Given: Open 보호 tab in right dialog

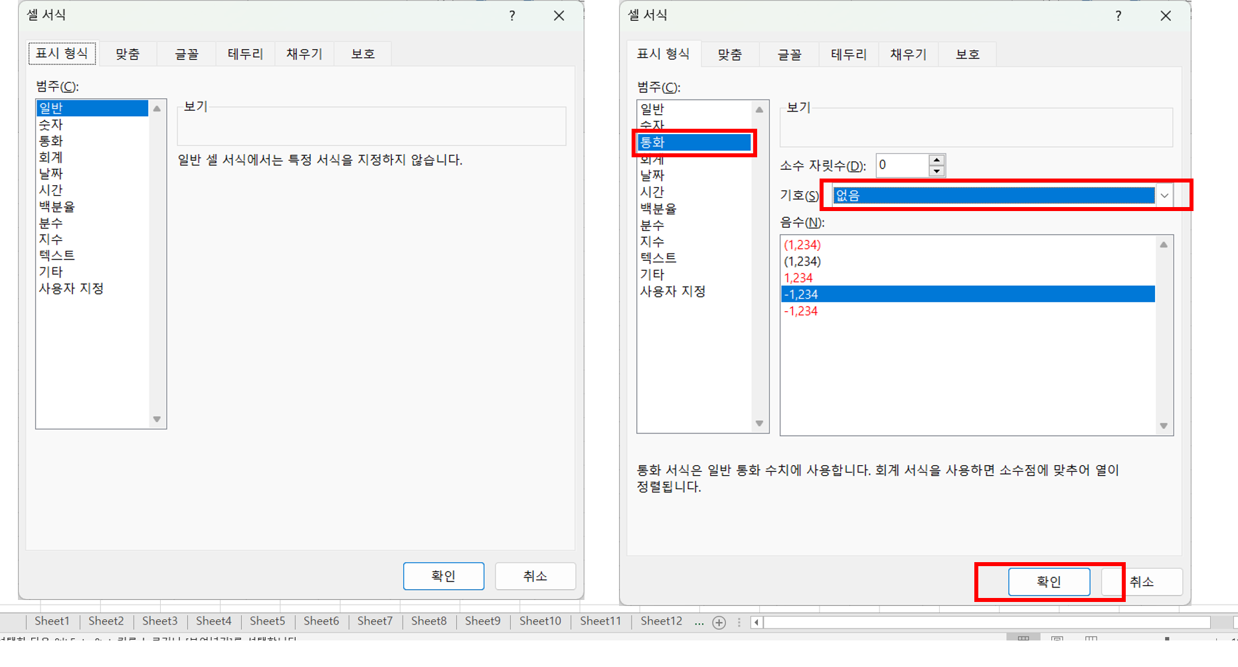Looking at the screenshot, I should (967, 54).
